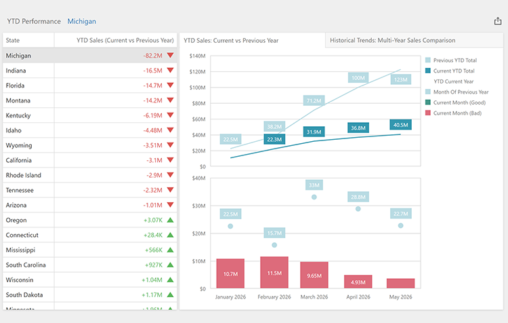Click the -16.5M value for Indiana
508x323 pixels.
point(152,71)
